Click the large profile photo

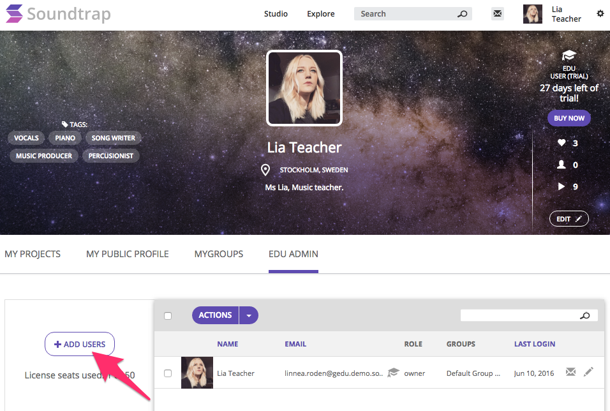pyautogui.click(x=304, y=88)
